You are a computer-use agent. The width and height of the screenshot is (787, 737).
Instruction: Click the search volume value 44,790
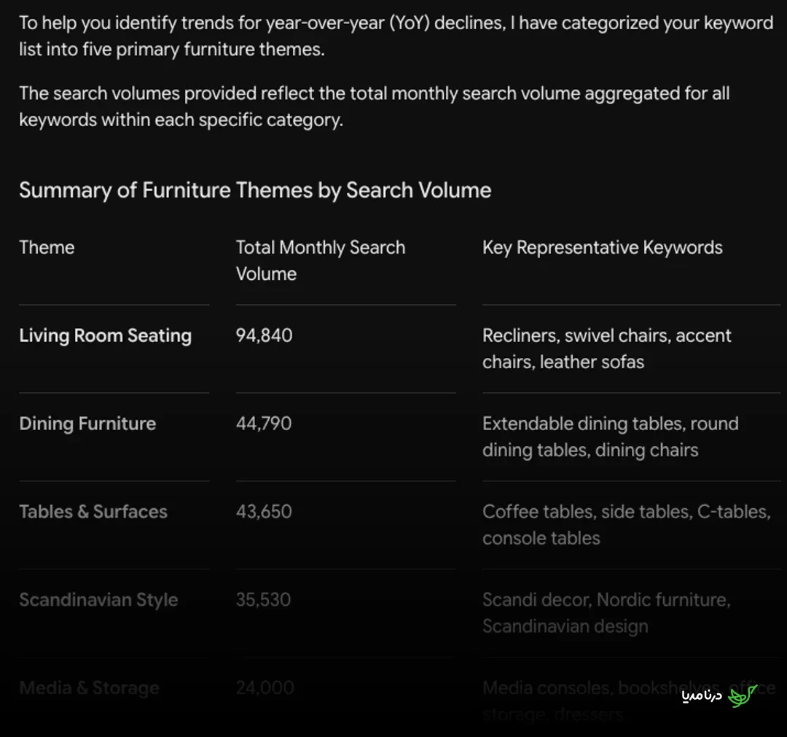tap(264, 424)
